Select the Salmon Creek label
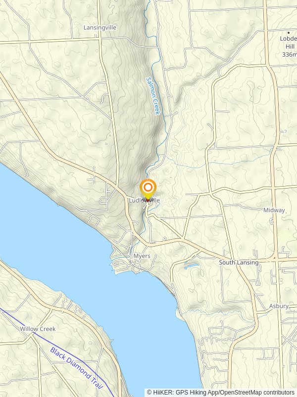 point(153,96)
